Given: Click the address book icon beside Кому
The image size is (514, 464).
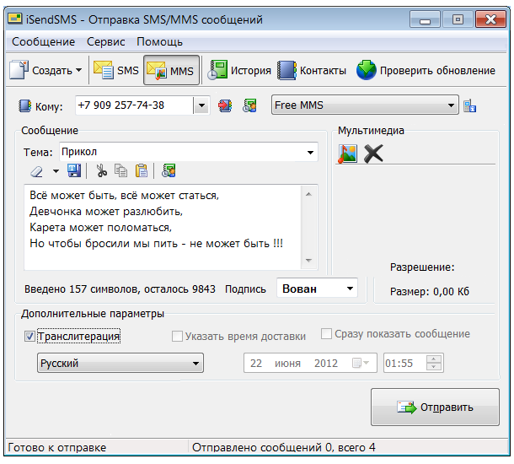Looking at the screenshot, I should click(24, 105).
